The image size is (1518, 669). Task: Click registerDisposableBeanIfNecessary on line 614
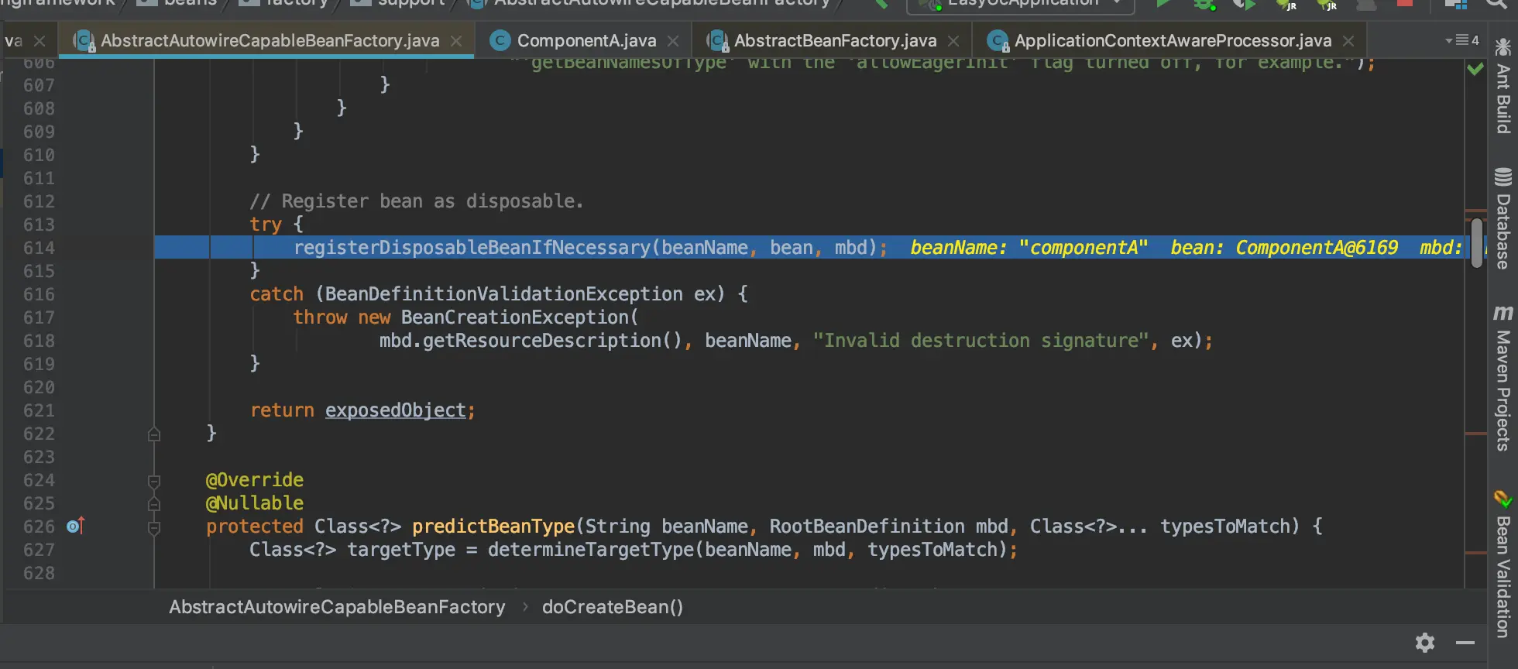(x=472, y=248)
